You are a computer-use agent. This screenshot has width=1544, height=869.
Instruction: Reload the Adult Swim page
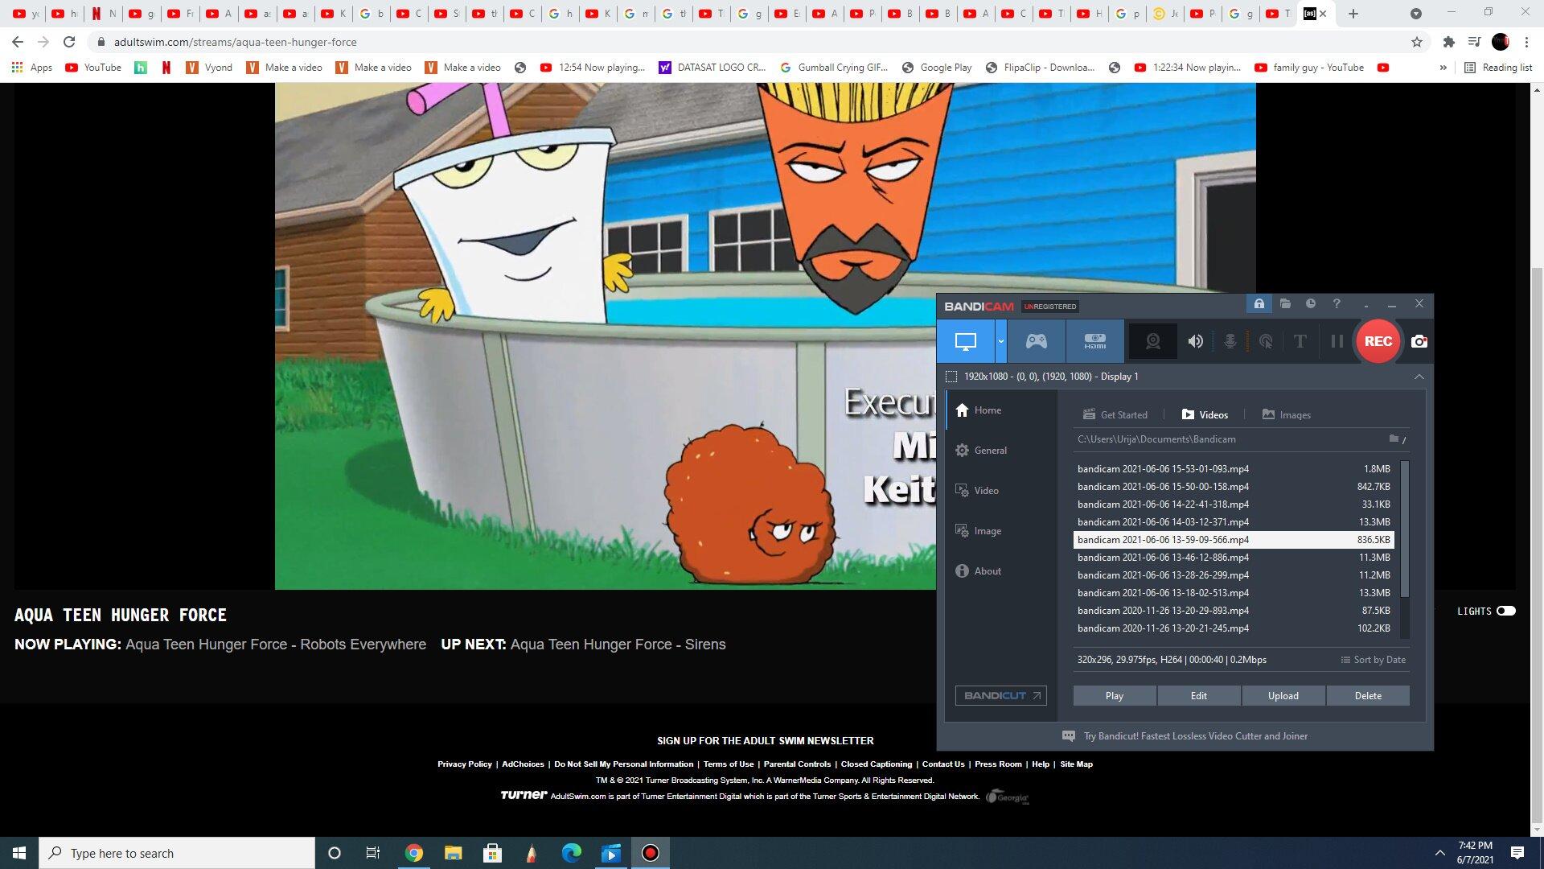pyautogui.click(x=69, y=42)
